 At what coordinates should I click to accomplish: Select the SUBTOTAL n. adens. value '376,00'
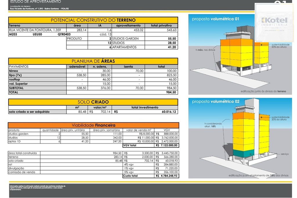tap(105, 88)
